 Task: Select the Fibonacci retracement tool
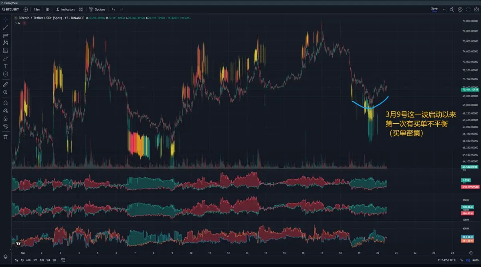pos(6,35)
